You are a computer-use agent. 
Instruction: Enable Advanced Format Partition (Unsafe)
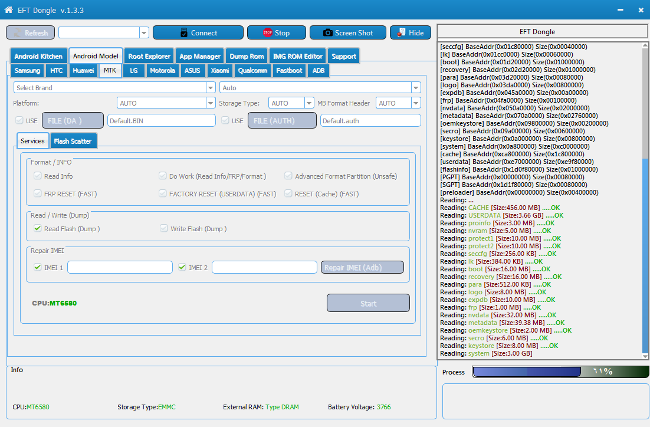(288, 176)
